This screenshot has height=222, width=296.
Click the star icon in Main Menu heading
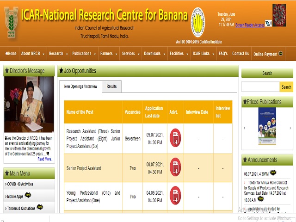tap(7, 173)
